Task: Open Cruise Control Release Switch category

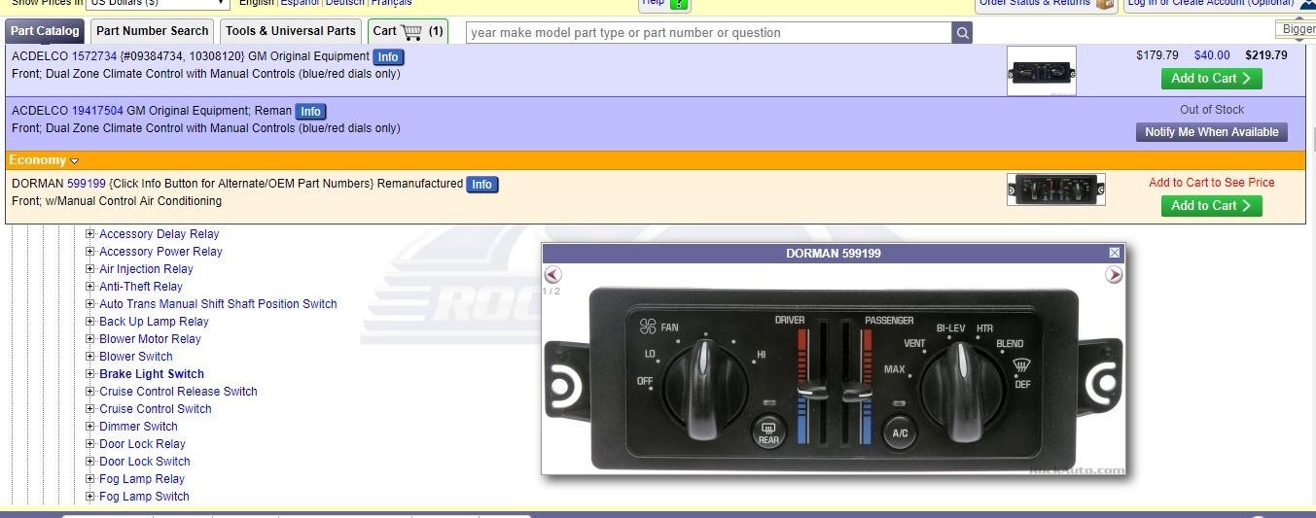Action: (x=178, y=392)
